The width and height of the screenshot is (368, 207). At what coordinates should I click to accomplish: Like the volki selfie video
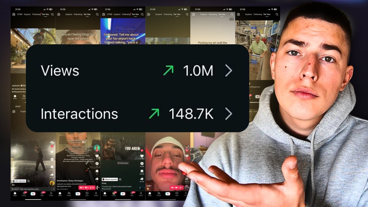click(x=187, y=156)
